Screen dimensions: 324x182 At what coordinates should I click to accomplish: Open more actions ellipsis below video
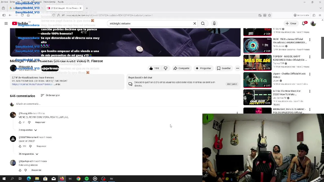[x=237, y=68]
